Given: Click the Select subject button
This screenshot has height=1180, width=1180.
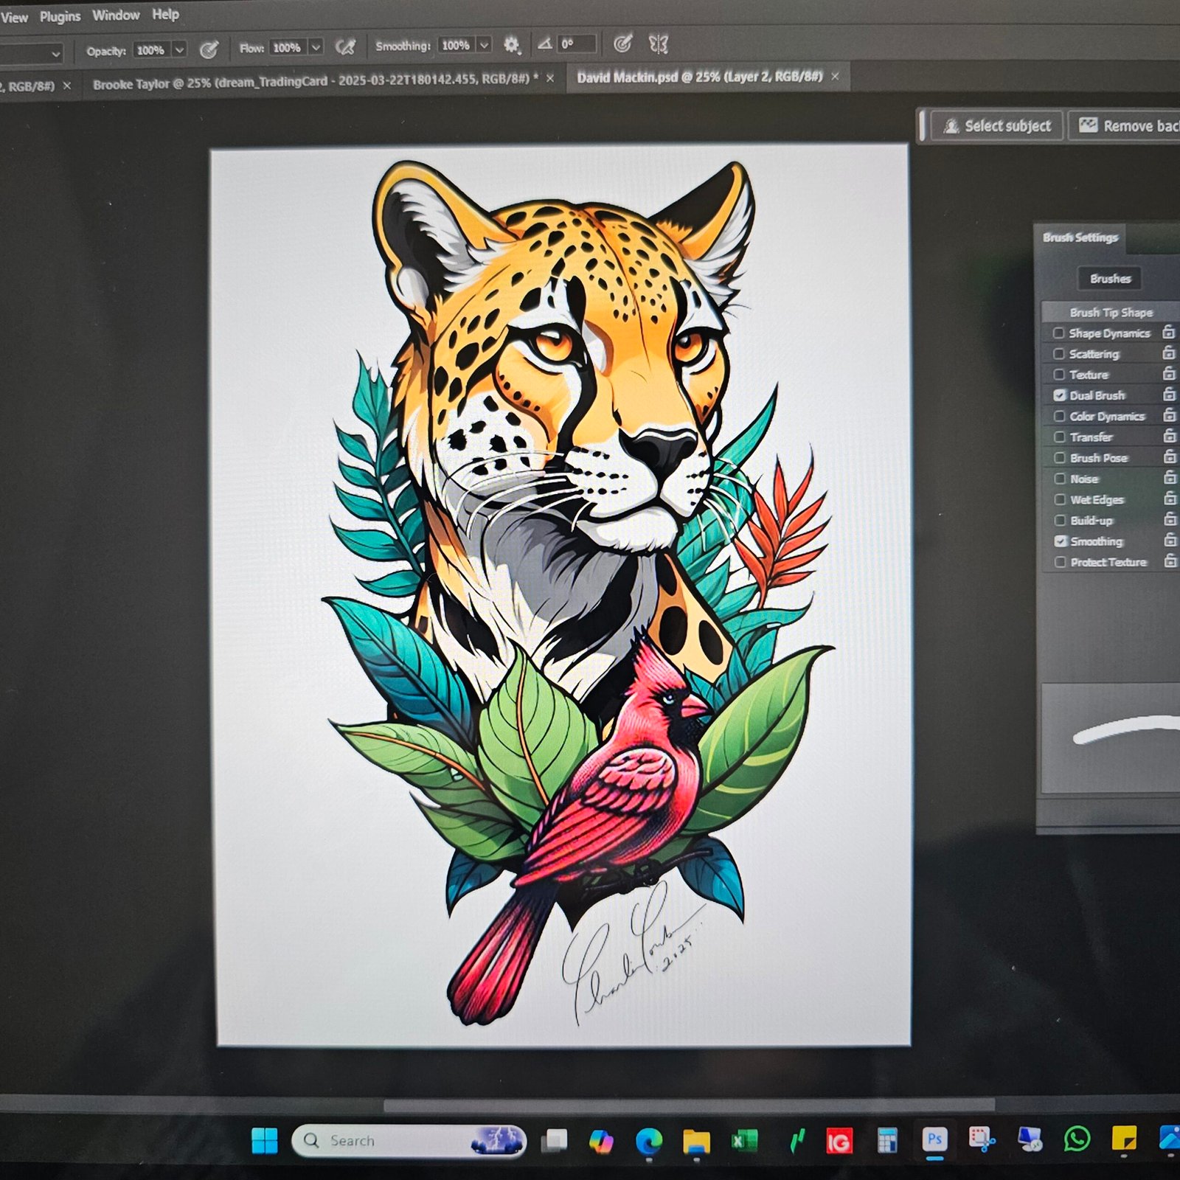Looking at the screenshot, I should click(x=999, y=126).
